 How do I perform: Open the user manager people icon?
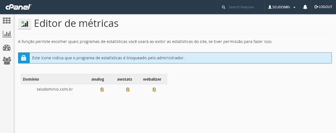7,61
